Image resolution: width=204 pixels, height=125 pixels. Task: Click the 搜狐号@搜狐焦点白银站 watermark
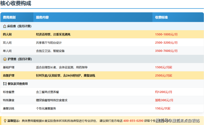tap(178, 121)
